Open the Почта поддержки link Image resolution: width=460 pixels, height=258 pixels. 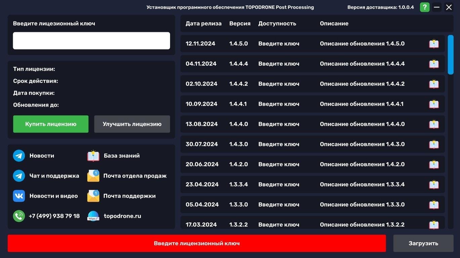[129, 196]
